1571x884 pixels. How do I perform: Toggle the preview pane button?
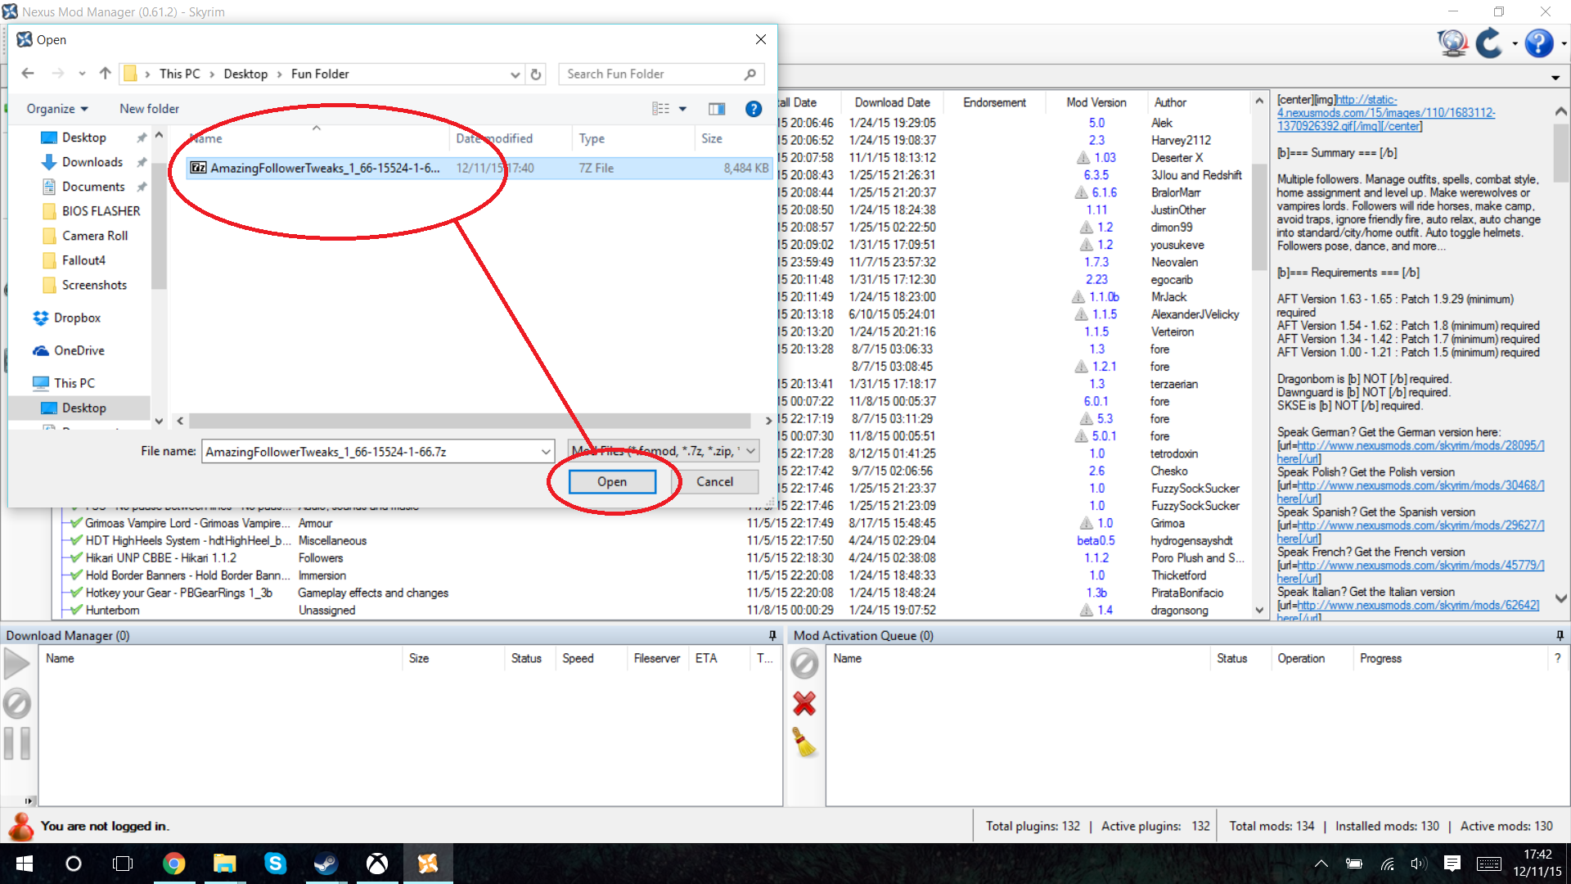point(717,109)
